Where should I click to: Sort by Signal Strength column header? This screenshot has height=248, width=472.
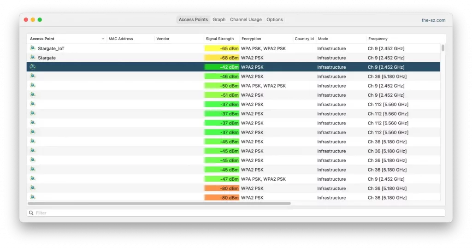220,39
